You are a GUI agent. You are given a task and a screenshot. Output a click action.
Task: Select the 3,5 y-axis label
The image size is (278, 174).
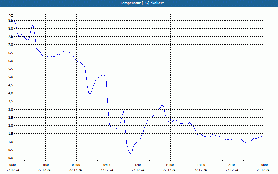point(11,101)
